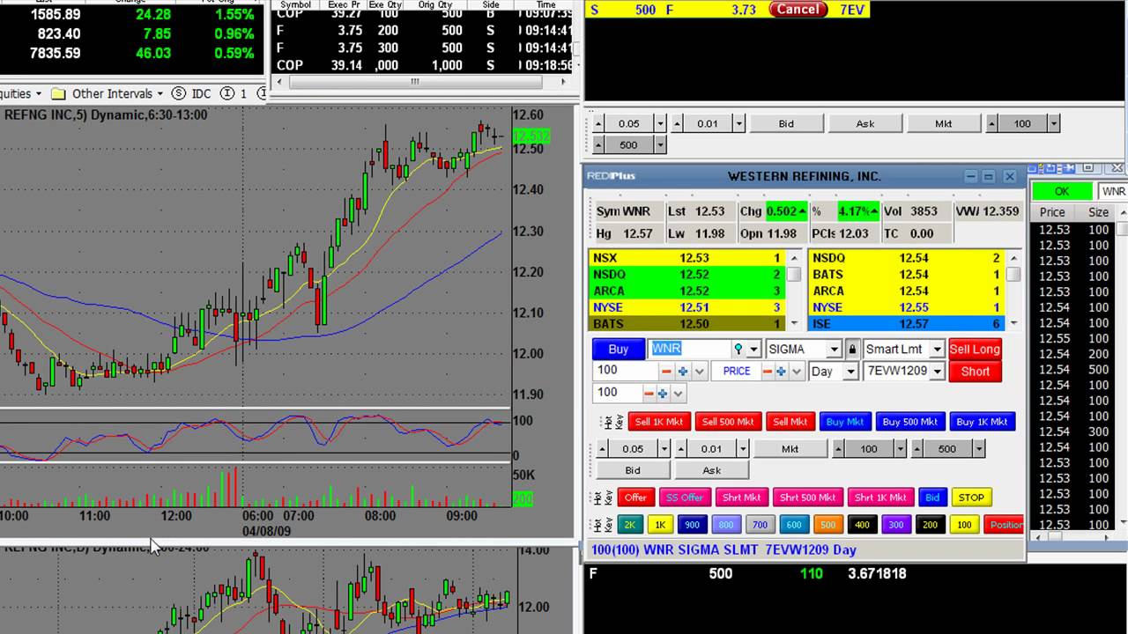Click the 100 stepper in upper order panel

[1022, 124]
